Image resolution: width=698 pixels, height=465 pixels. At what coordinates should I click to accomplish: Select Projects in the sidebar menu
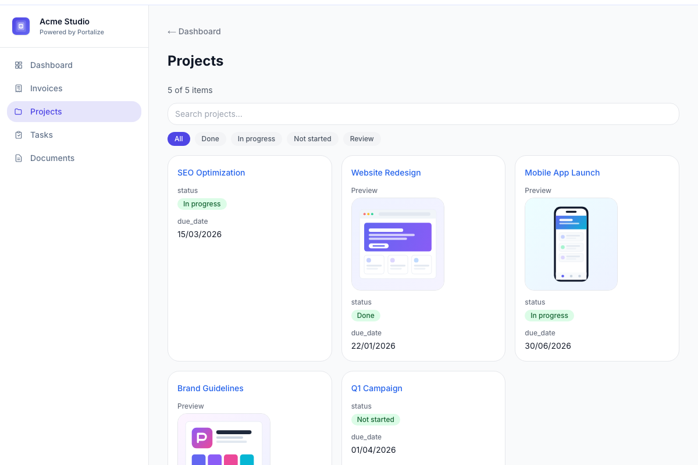click(x=74, y=112)
